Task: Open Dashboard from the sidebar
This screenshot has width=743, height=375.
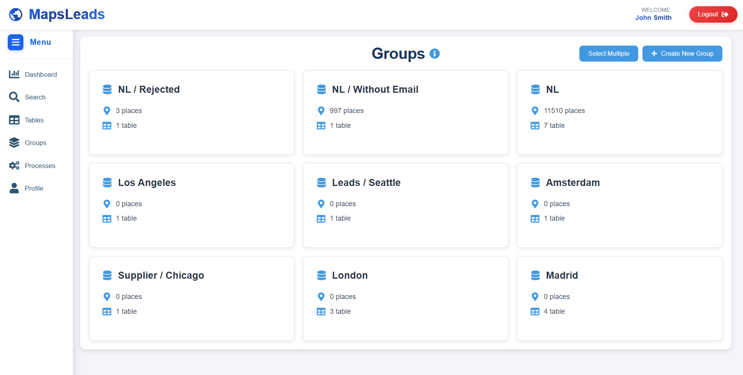Action: tap(41, 74)
